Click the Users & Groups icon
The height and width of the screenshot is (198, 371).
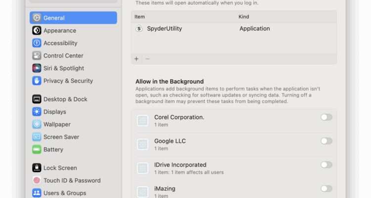click(37, 193)
